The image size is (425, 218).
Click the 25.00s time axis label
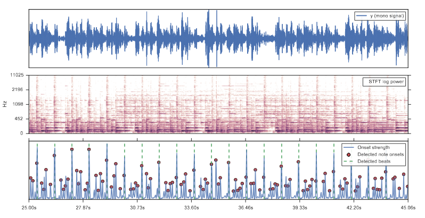coord(29,207)
